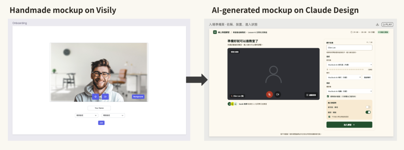
Task: Open the MacBook Air speaker dropdown
Action: [x=344, y=77]
